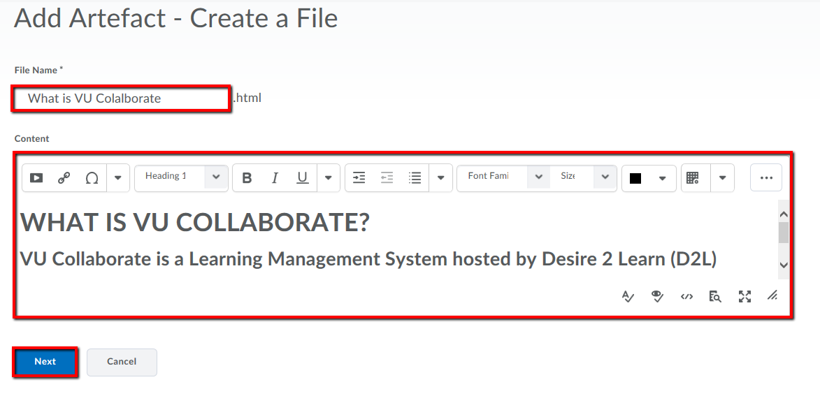Click the File Name input field

click(121, 98)
